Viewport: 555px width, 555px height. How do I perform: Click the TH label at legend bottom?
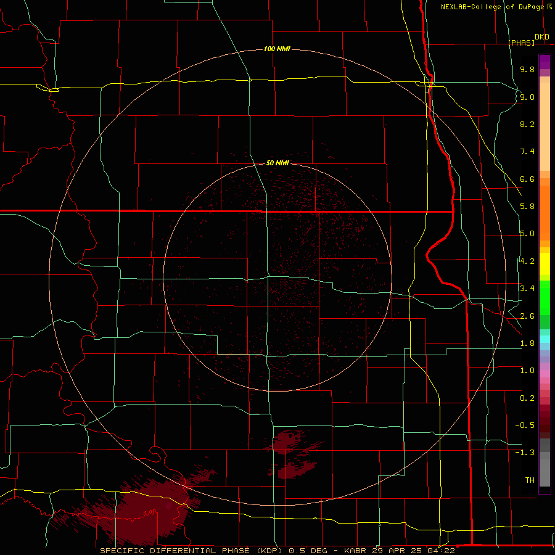[530, 480]
